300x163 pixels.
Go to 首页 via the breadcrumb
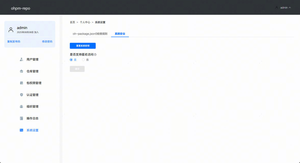tap(72, 22)
